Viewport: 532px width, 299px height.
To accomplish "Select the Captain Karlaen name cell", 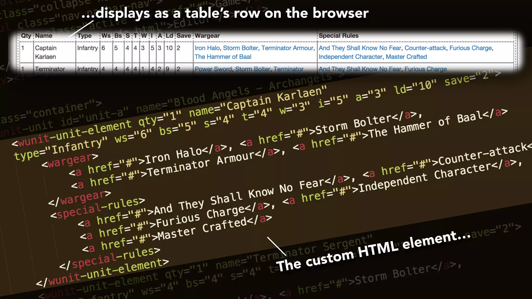I will coord(55,52).
